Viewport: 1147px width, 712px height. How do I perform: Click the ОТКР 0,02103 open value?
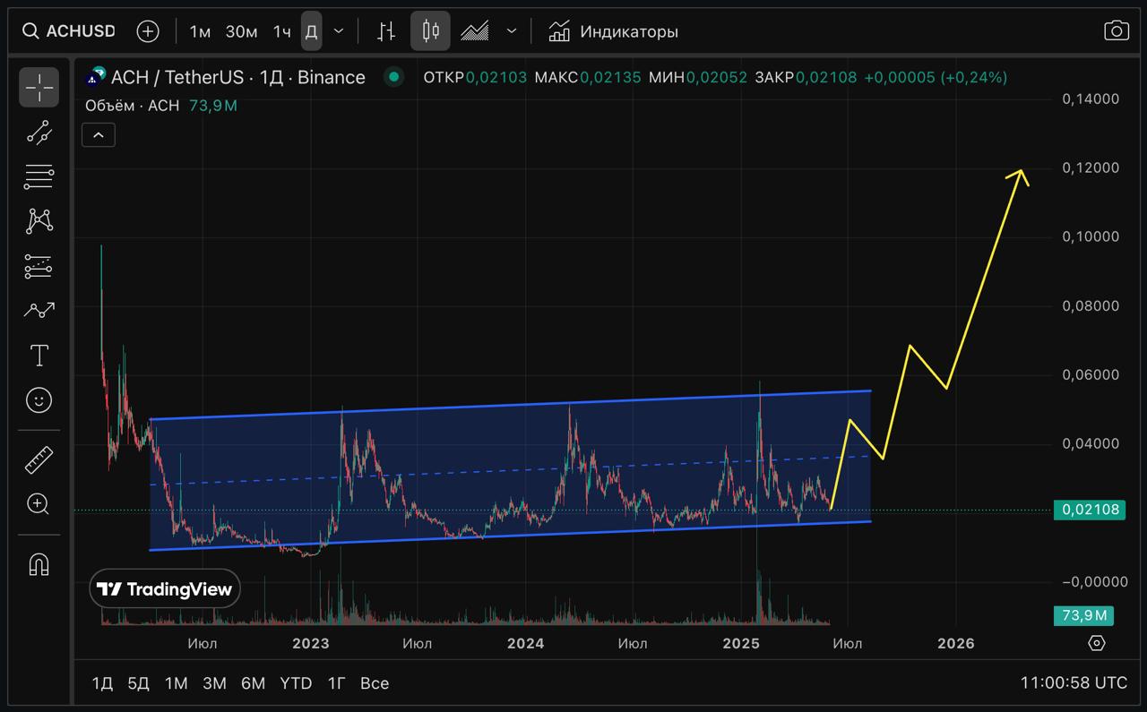pos(474,78)
